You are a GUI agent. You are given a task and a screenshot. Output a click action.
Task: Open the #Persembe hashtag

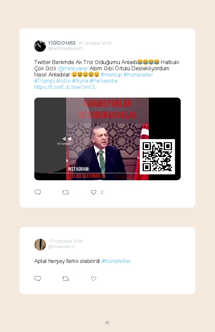click(x=104, y=81)
